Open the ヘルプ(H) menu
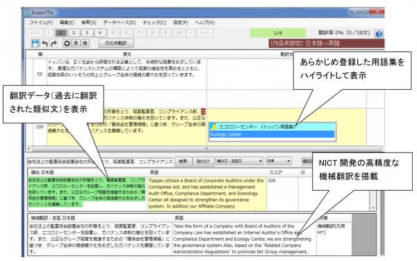This screenshot has width=417, height=261. (204, 23)
